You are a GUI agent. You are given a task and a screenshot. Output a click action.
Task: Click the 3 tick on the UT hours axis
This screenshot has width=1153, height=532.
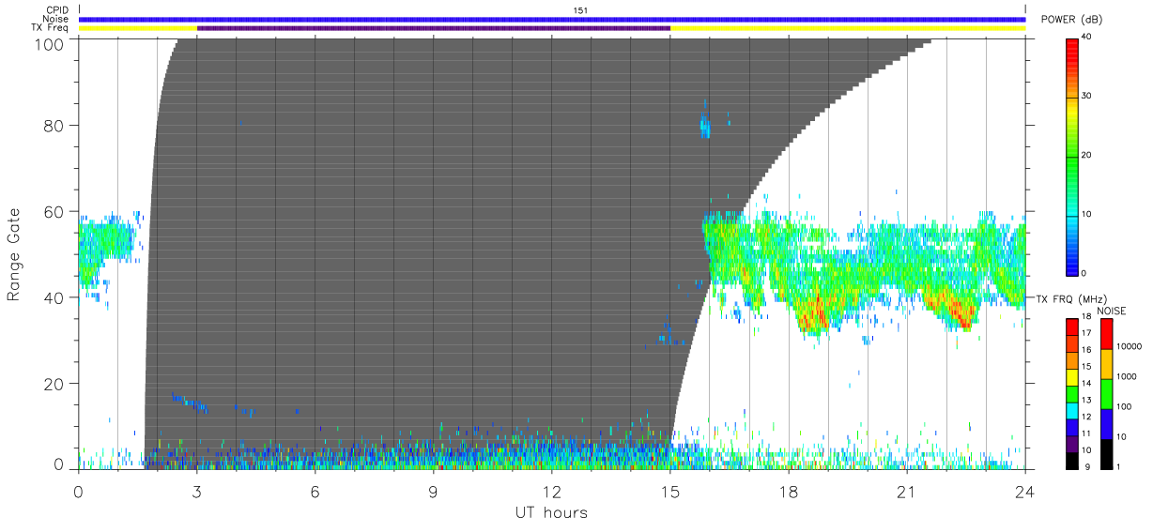(197, 492)
